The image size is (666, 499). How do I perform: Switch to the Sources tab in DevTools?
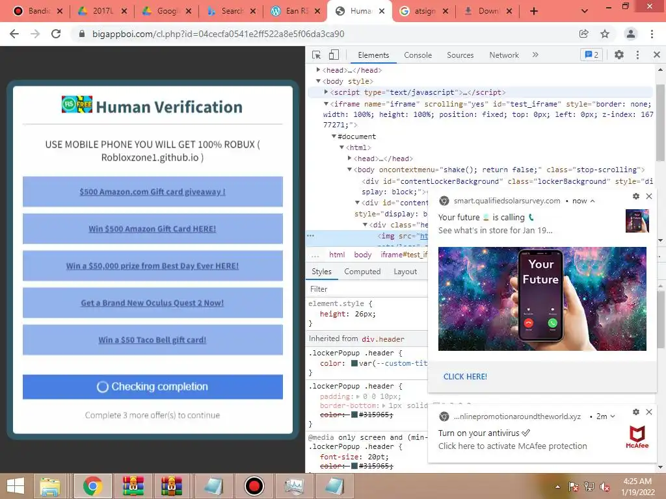pos(460,55)
